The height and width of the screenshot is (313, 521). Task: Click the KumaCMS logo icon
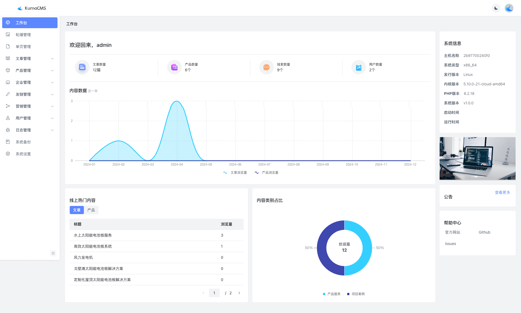click(x=20, y=8)
